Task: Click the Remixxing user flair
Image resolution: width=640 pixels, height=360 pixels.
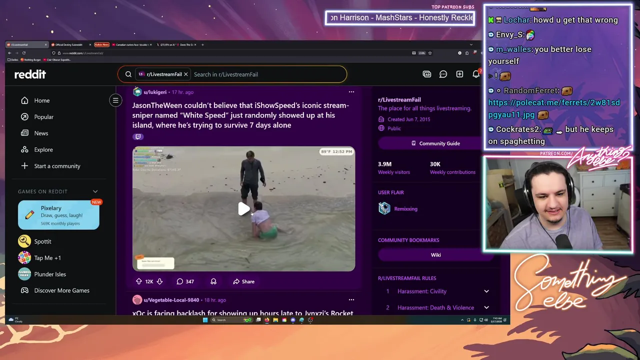Action: pyautogui.click(x=405, y=209)
